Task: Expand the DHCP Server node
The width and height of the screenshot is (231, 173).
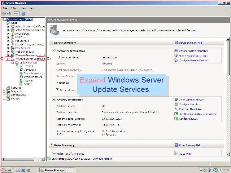Action: (x=8, y=34)
